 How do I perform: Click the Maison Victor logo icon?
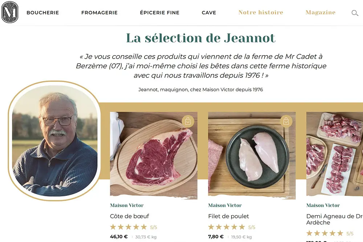[10, 12]
